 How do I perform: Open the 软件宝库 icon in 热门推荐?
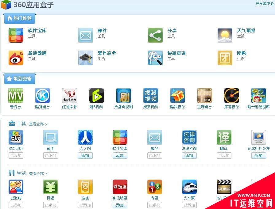click(x=16, y=35)
